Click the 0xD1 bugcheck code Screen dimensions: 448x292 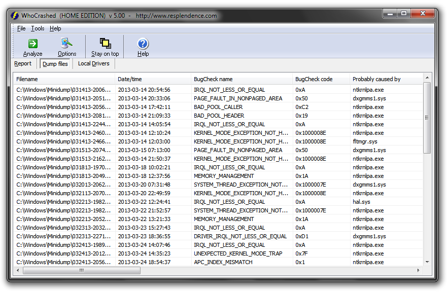click(302, 236)
